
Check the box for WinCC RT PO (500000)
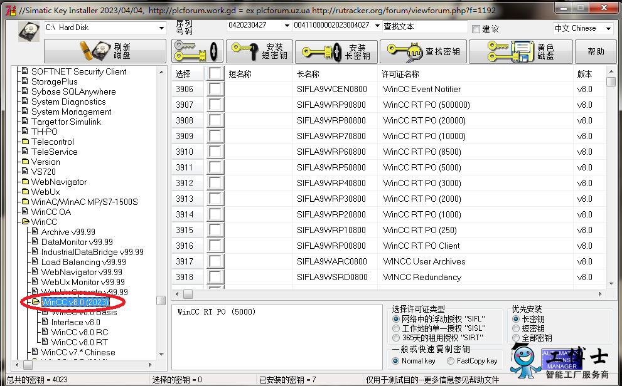click(x=215, y=105)
